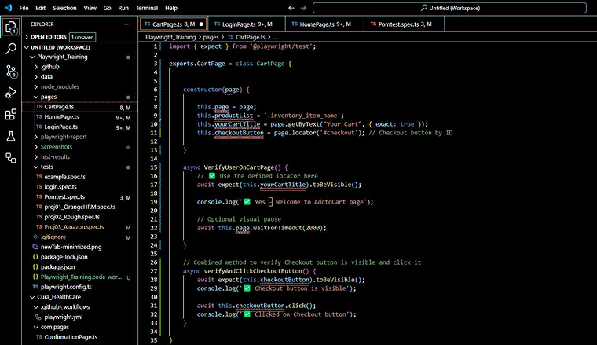Viewport: 597px width, 345px height.
Task: Switch to the LoginPage.ts editor tab
Action: coord(247,24)
